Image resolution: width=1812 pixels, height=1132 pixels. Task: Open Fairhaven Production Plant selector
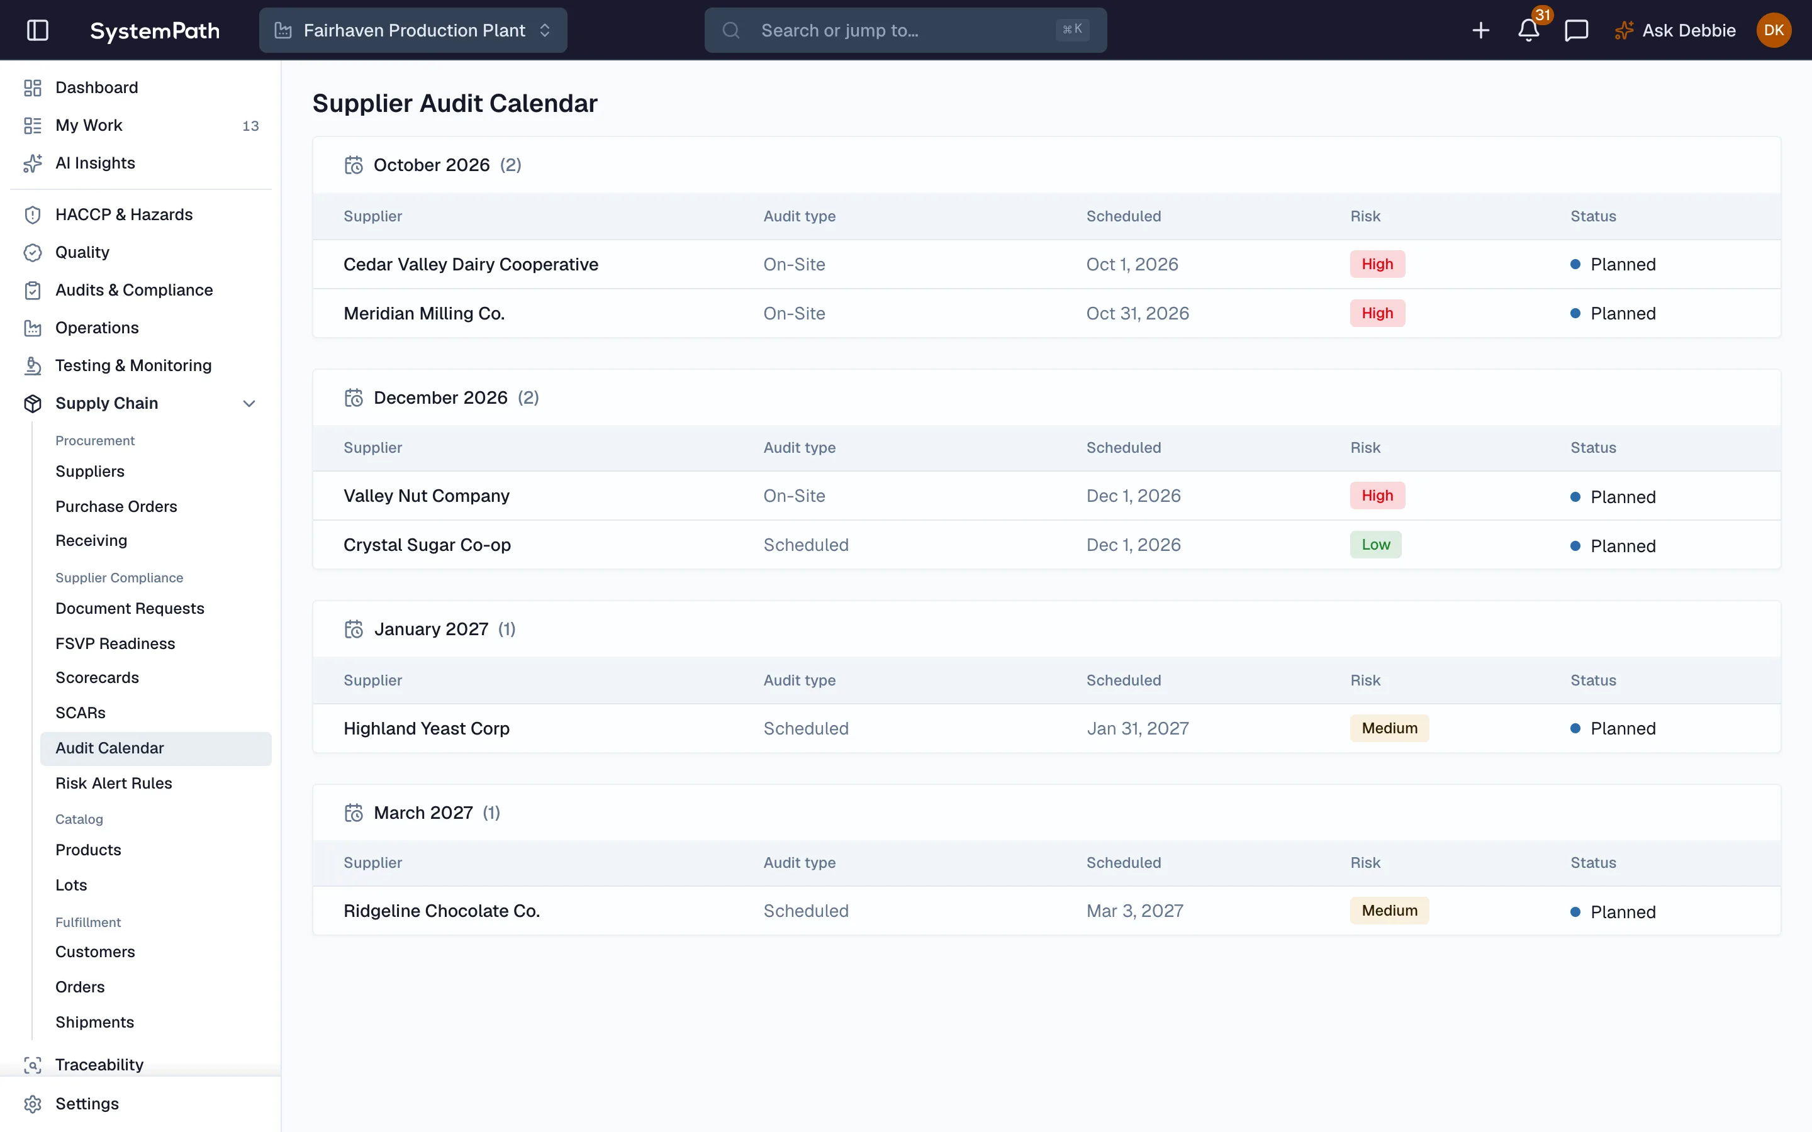413,30
